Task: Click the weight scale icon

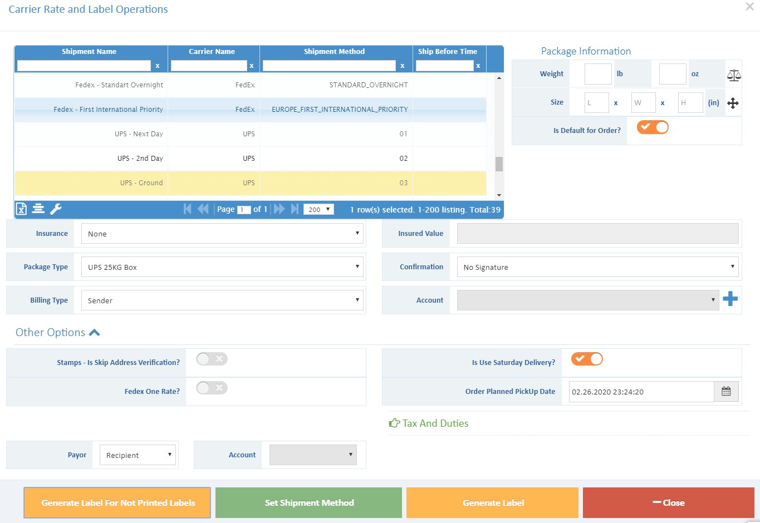Action: click(x=734, y=75)
